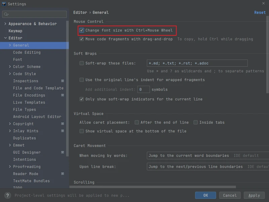Select Keymap in the settings tree
The image size is (269, 202).
tap(15, 31)
